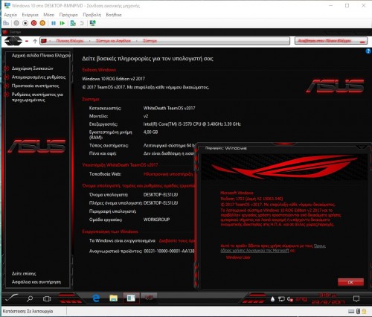Open the Μέσο menu
Image resolution: width=372 pixels, height=317 pixels.
coord(48,15)
